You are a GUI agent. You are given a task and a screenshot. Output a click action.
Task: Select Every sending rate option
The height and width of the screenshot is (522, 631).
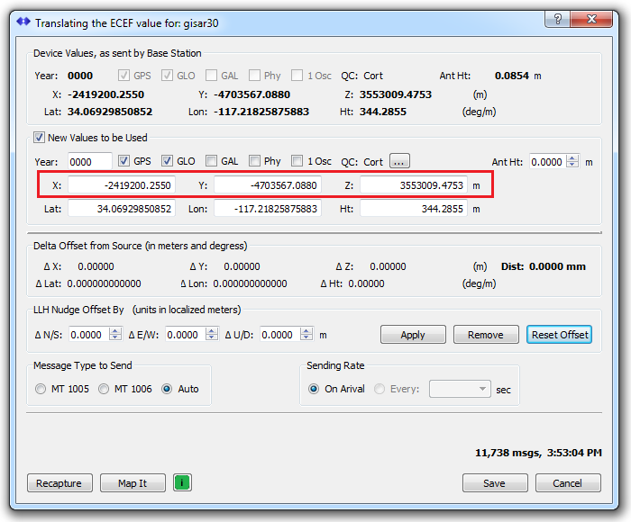tap(380, 389)
